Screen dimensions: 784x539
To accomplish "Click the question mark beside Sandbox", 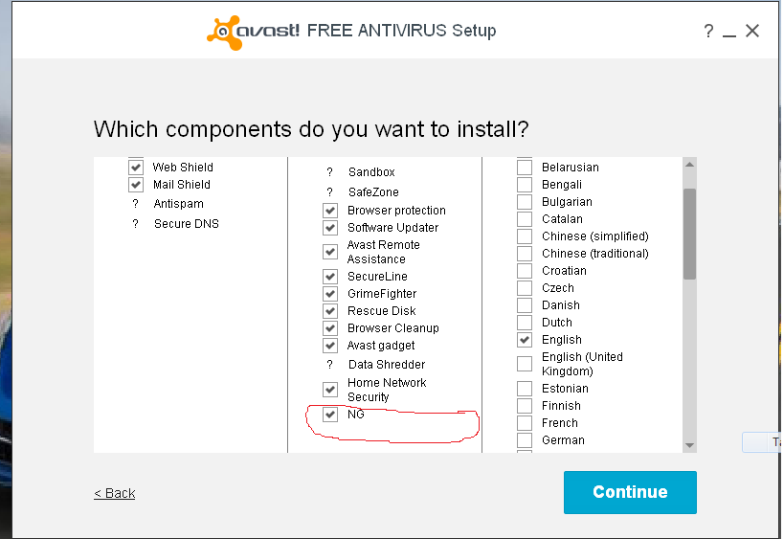I will [329, 172].
